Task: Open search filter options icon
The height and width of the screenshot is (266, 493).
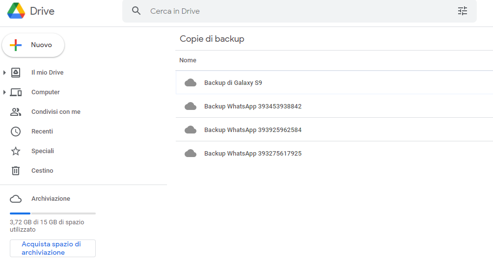Action: pyautogui.click(x=462, y=11)
